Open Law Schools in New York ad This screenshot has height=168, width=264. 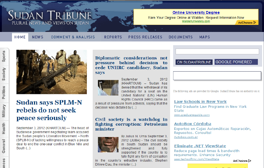[200, 102]
